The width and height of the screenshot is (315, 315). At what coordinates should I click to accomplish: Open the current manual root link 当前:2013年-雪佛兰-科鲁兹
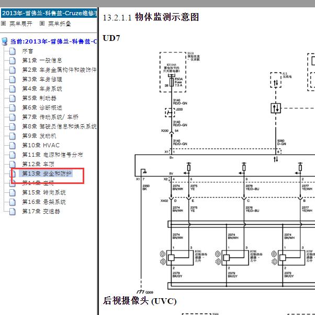click(53, 41)
